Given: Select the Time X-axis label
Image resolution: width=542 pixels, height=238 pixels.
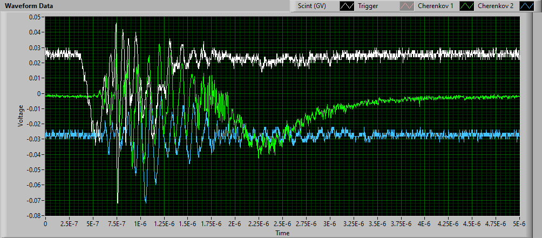Looking at the screenshot, I should point(282,233).
